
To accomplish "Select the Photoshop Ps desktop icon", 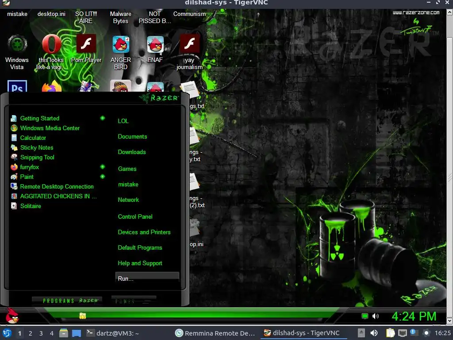I will (x=17, y=86).
